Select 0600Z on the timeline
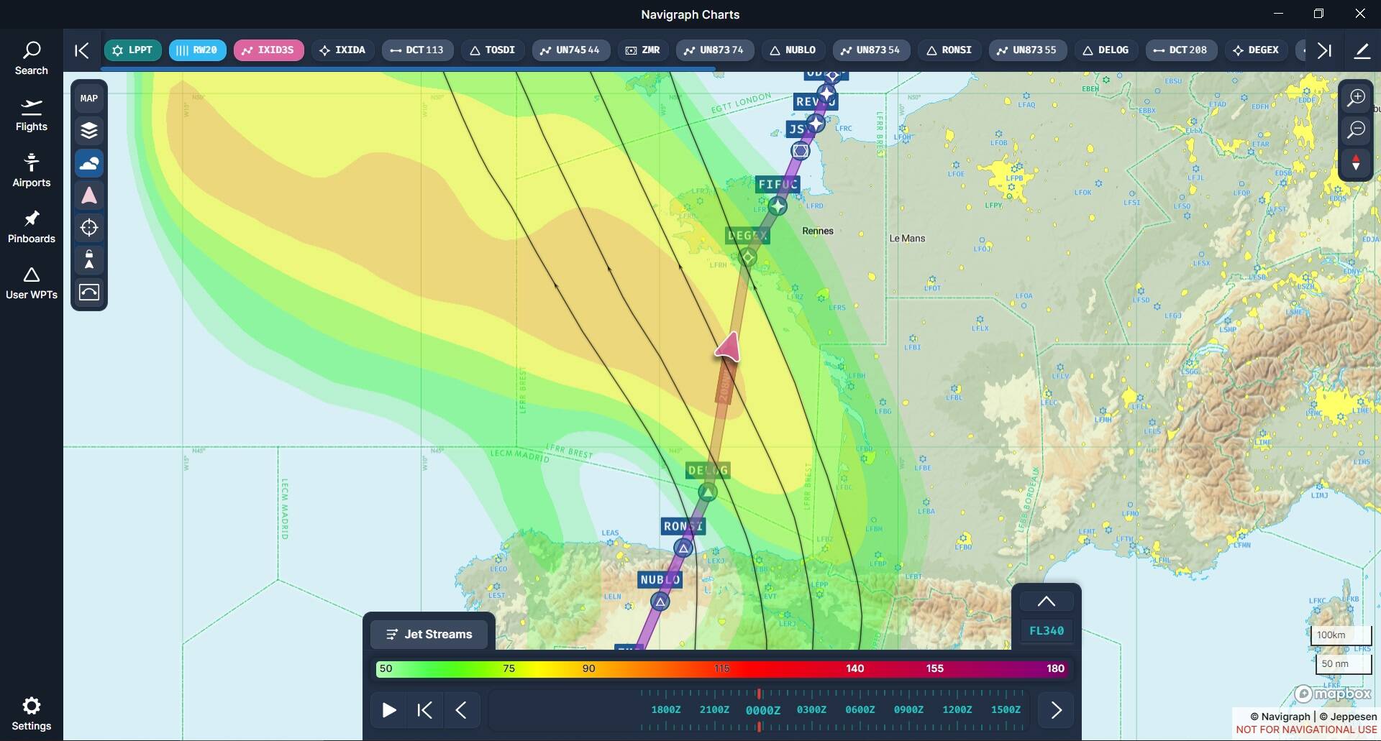 (860, 709)
